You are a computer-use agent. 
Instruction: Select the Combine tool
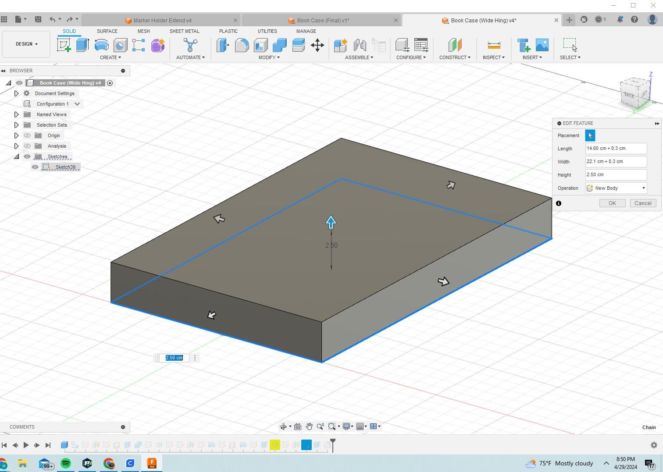(279, 45)
